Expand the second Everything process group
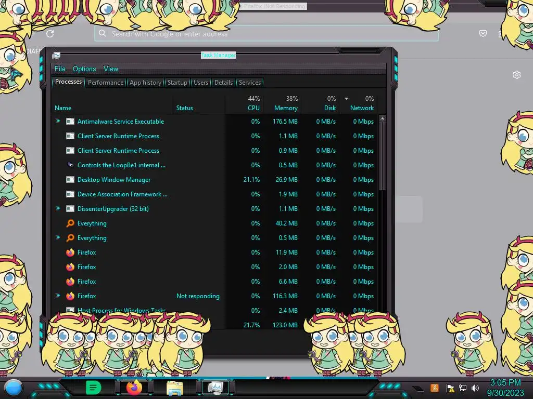The width and height of the screenshot is (533, 399). (58, 237)
